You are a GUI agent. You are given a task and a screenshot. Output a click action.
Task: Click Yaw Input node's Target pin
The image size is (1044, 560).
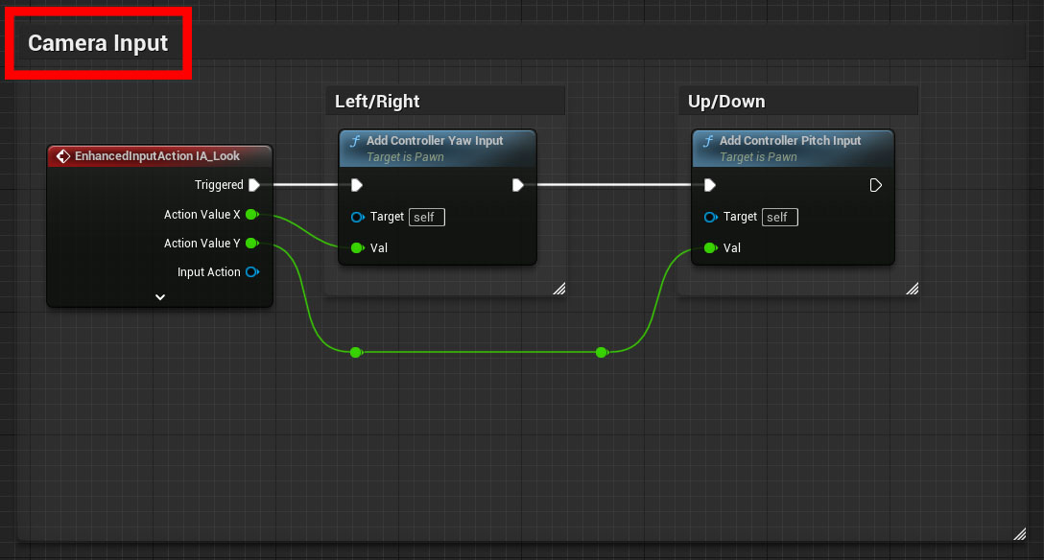(358, 217)
